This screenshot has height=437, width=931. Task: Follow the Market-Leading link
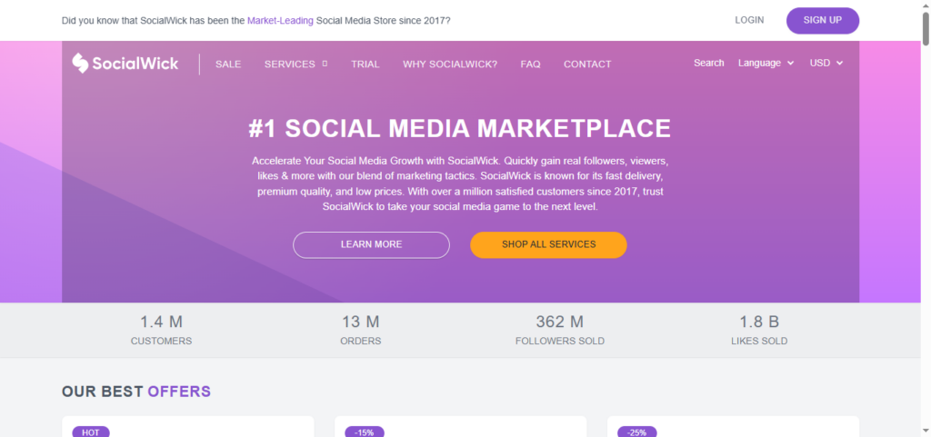(x=280, y=20)
